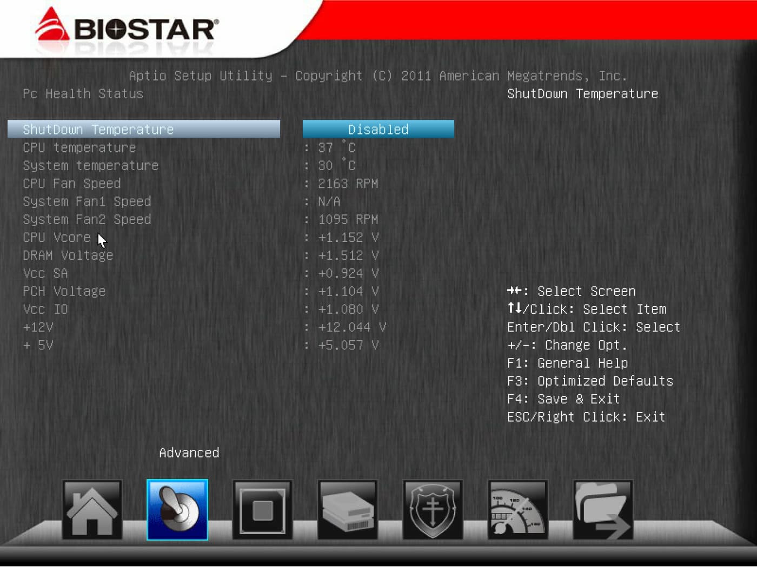The width and height of the screenshot is (757, 567).
Task: Click the Select Screen help line
Action: coord(572,292)
